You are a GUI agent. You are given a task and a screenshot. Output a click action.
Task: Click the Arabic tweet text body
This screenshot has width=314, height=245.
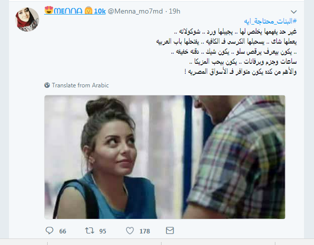tap(226, 51)
